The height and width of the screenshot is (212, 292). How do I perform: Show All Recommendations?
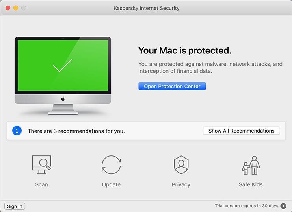click(x=241, y=131)
